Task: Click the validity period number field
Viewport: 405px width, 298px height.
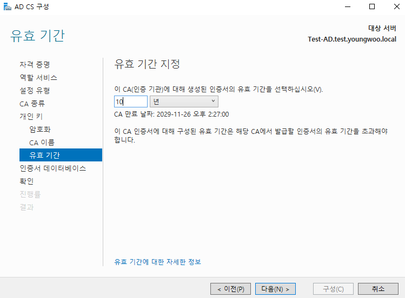Action: (x=131, y=101)
